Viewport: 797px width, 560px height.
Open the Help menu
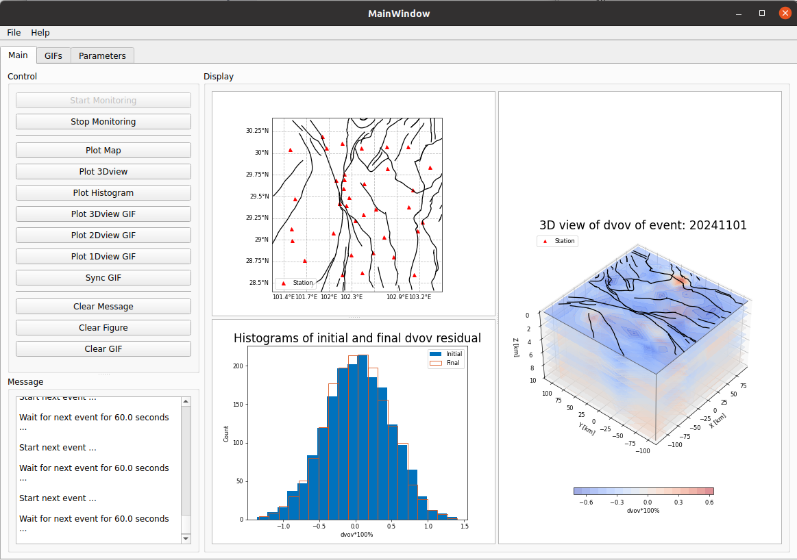[x=40, y=33]
